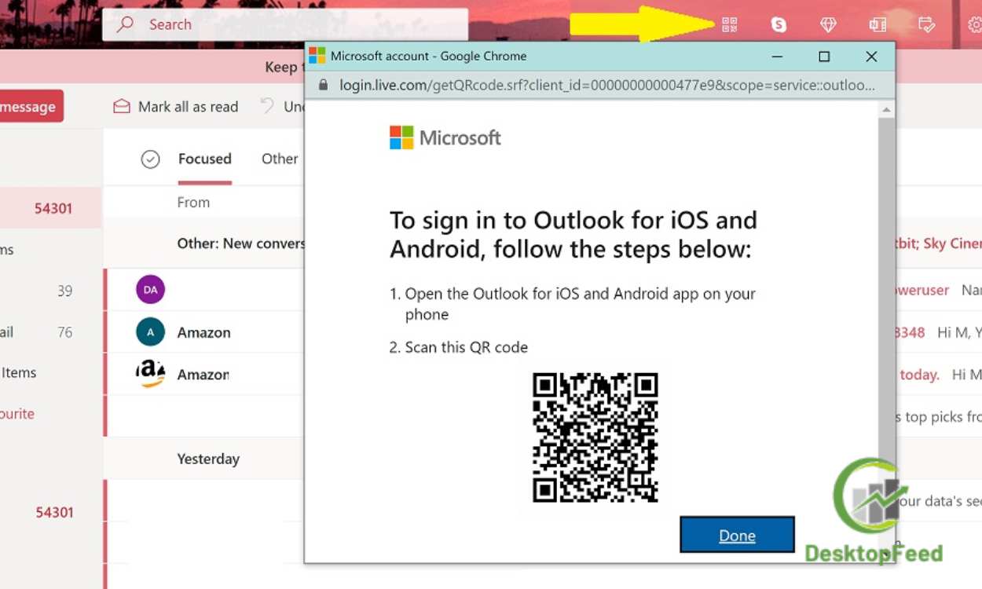Toggle the select-all circle beside Focused
Screen dimensions: 982x589
pyautogui.click(x=150, y=159)
